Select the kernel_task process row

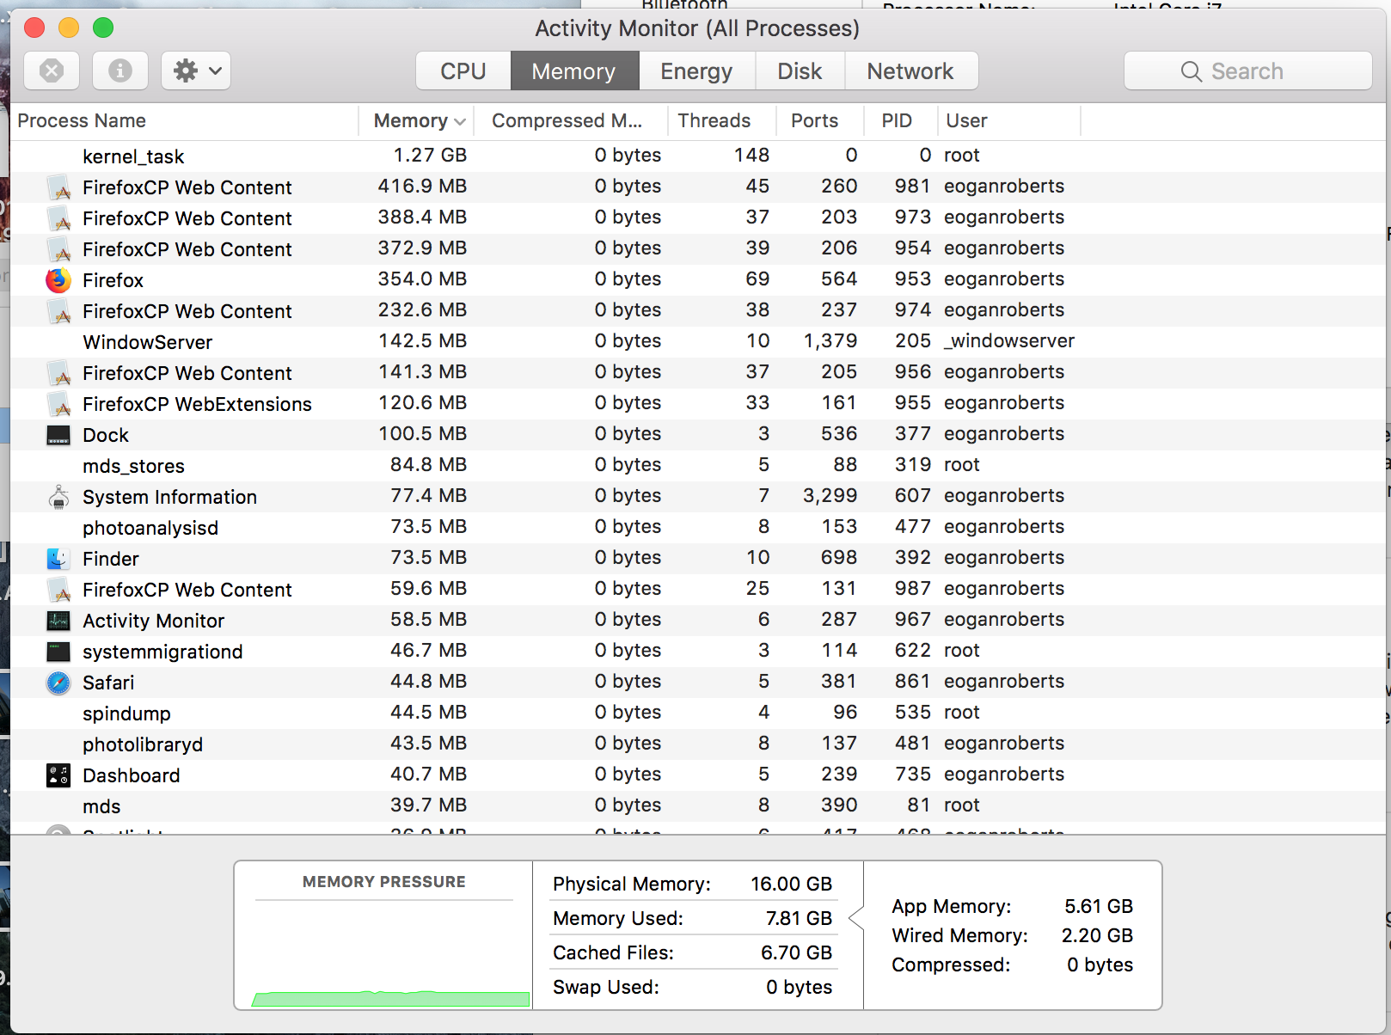[x=697, y=156]
